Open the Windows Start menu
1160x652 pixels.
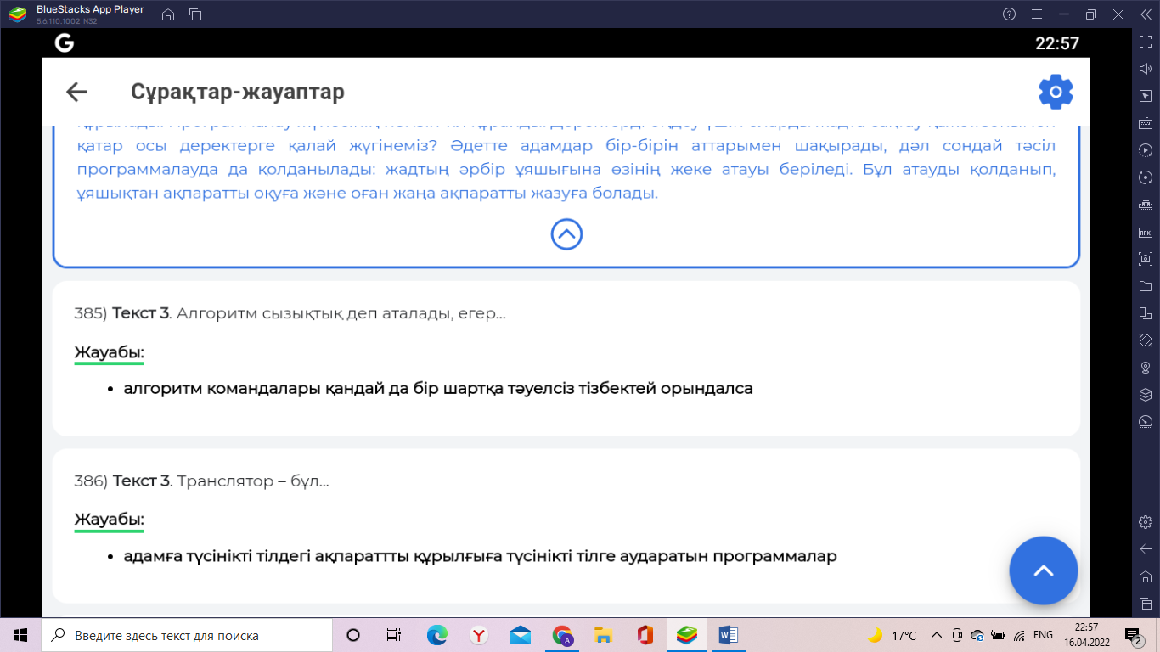tap(20, 635)
